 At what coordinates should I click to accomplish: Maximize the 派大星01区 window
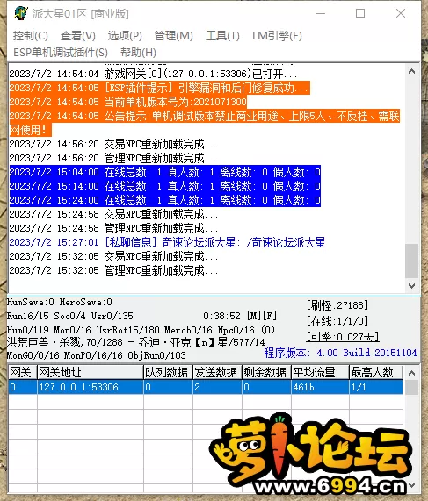point(360,13)
